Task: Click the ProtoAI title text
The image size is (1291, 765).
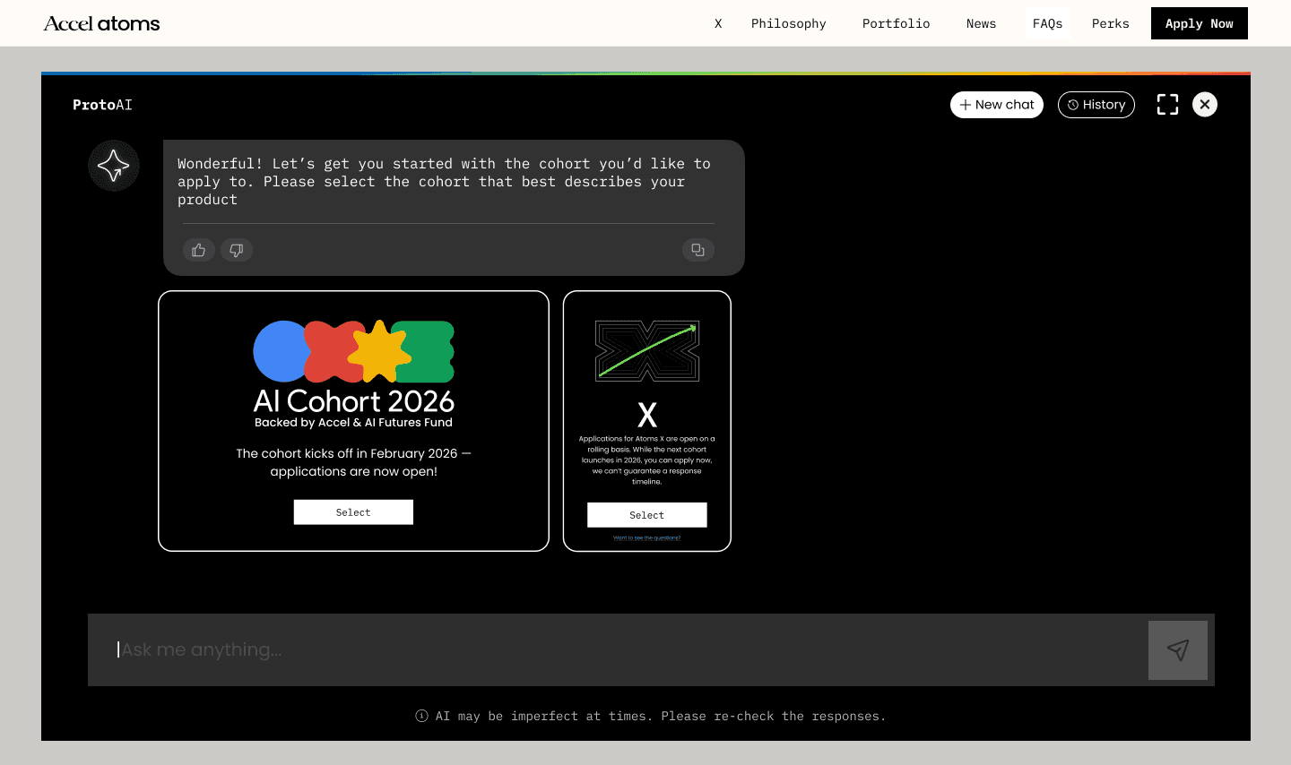Action: [102, 105]
